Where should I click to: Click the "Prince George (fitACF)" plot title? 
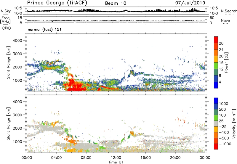(x=57, y=3)
